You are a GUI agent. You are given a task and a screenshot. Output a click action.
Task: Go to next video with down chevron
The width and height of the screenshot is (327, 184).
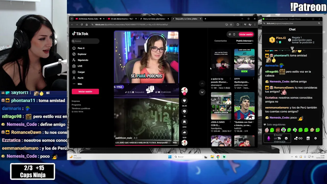tap(202, 92)
